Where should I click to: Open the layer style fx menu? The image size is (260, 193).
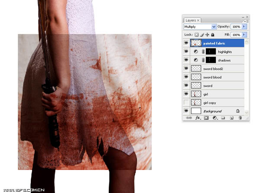(198, 118)
